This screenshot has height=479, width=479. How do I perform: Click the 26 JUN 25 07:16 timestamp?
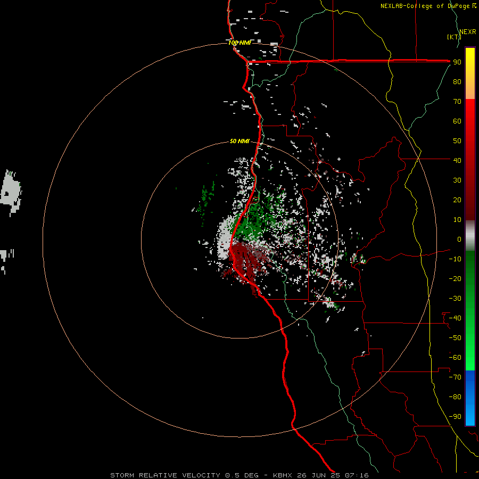pos(333,475)
